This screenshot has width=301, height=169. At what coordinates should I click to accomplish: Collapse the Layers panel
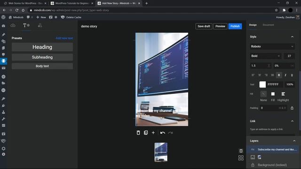click(x=294, y=141)
